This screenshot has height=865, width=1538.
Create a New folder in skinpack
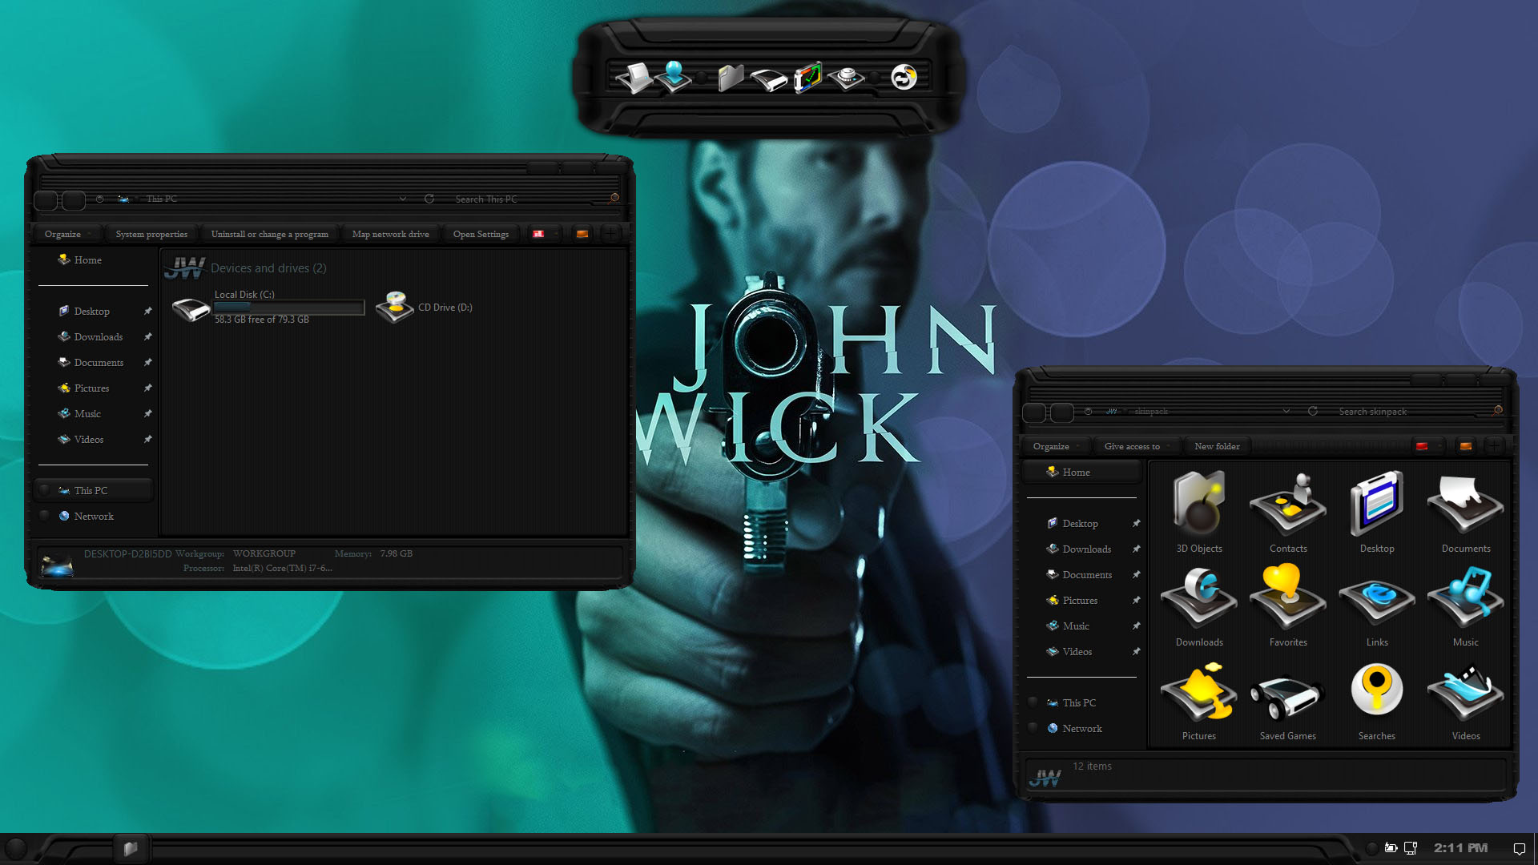[1217, 446]
